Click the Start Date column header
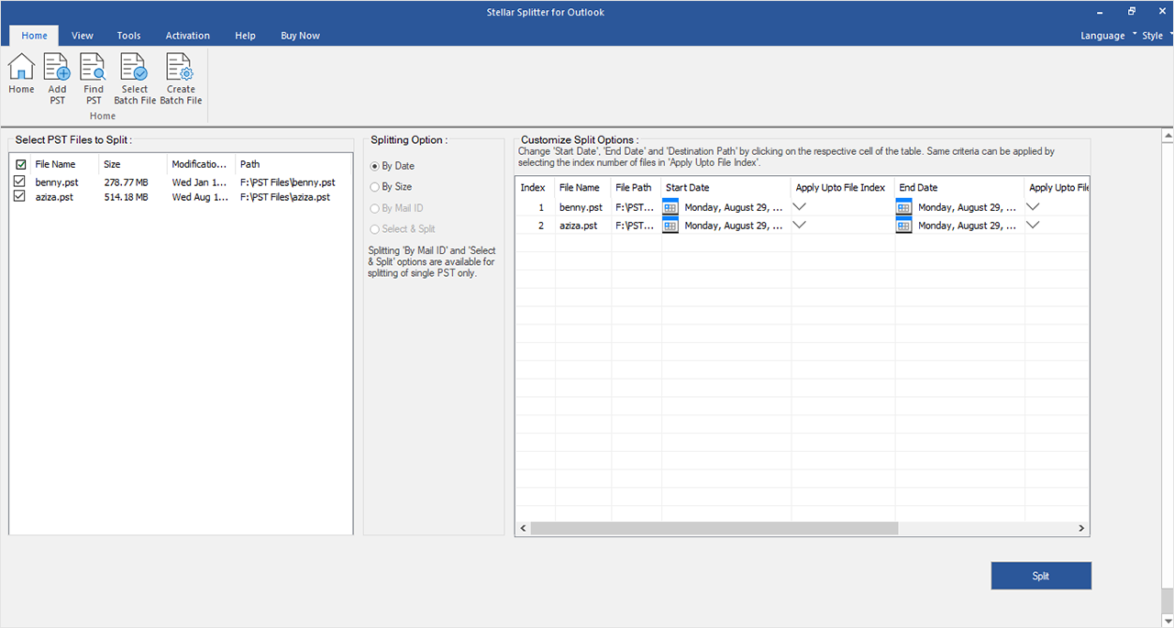Screen dimensions: 1174x628 (726, 187)
